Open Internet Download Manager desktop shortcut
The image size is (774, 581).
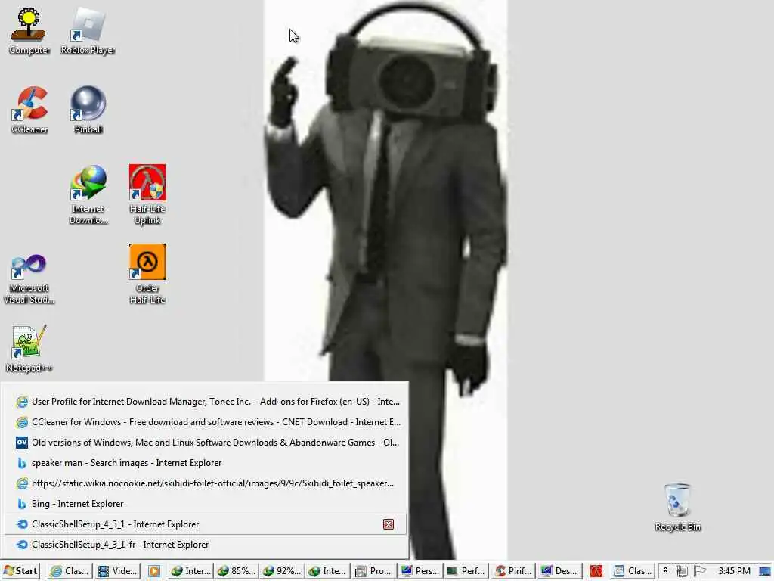pyautogui.click(x=88, y=194)
